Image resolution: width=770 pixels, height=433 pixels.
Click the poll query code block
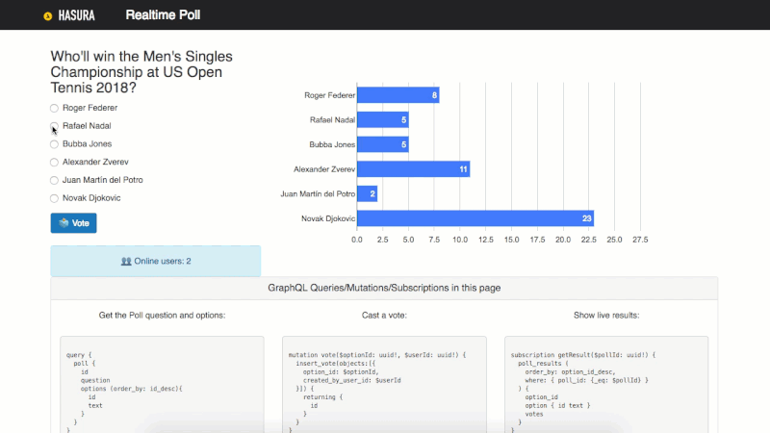(x=162, y=385)
